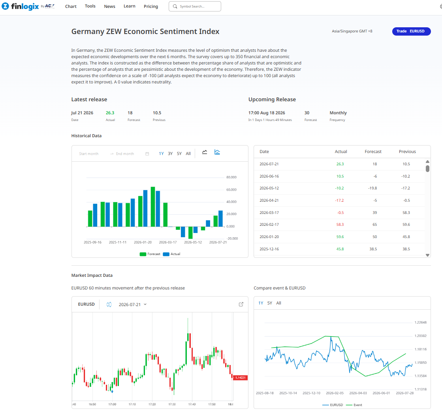This screenshot has width=442, height=418.
Task: Click the finlogix logo icon
Action: [6, 6]
